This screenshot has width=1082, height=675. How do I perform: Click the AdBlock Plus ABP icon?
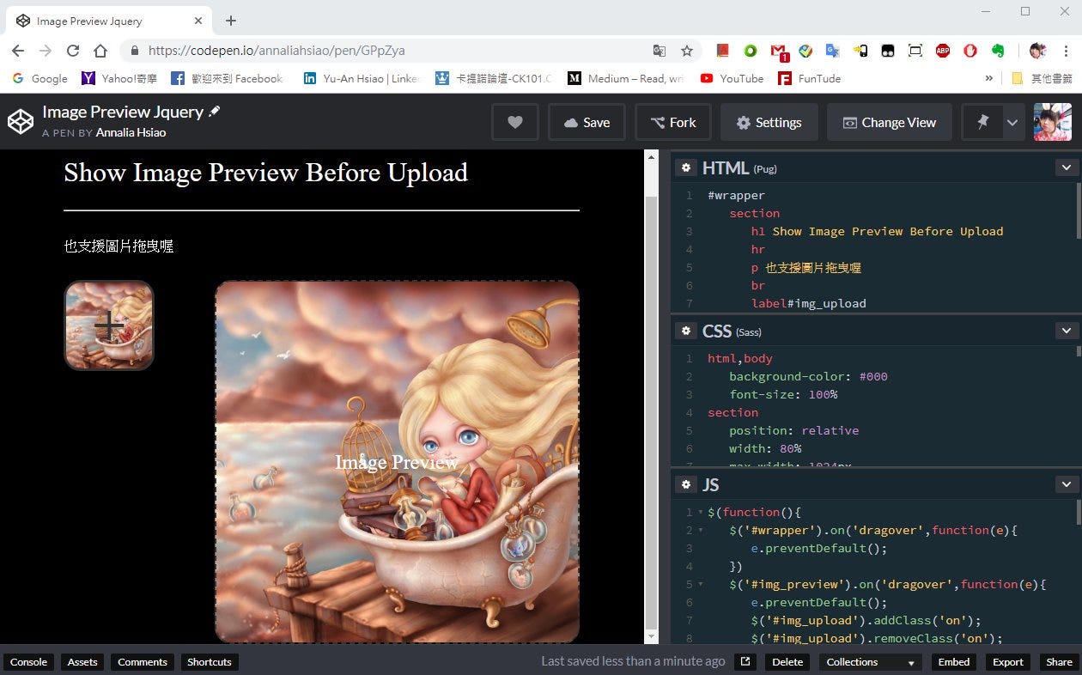[942, 51]
